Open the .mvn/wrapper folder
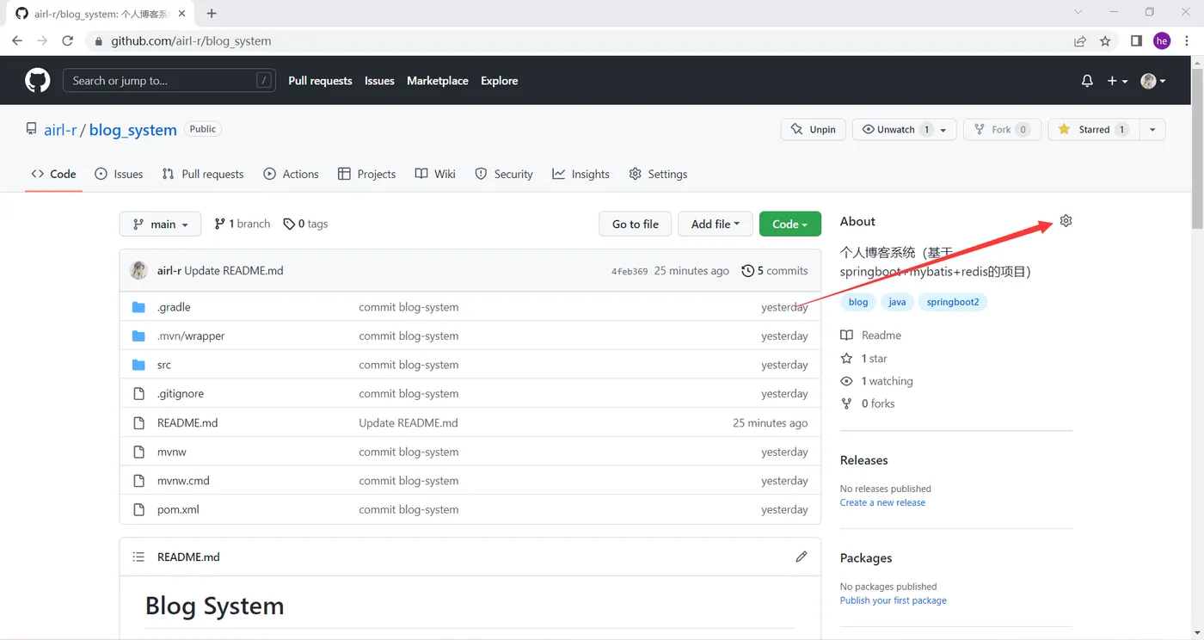The height and width of the screenshot is (640, 1204). tap(191, 336)
